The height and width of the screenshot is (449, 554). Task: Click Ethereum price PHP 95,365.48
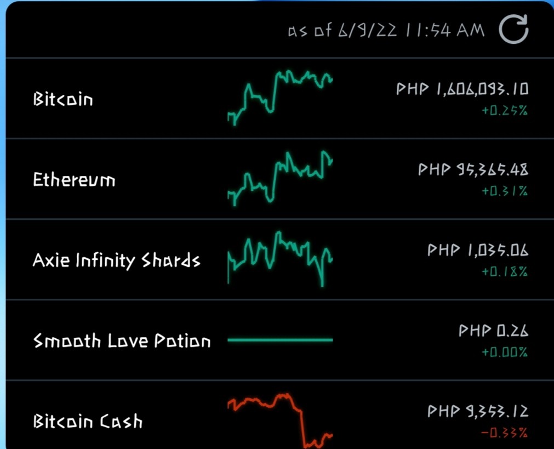tap(473, 170)
